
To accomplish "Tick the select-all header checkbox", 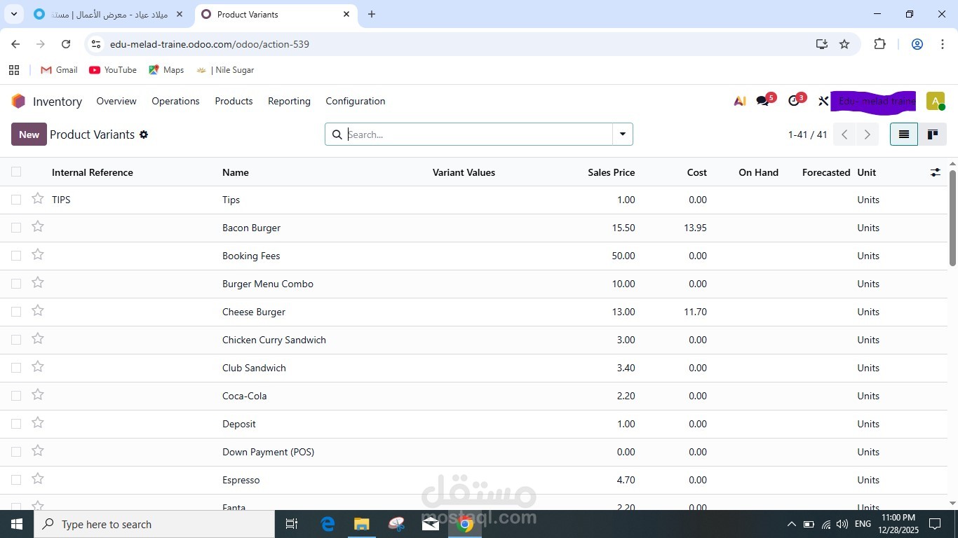I will tap(16, 172).
